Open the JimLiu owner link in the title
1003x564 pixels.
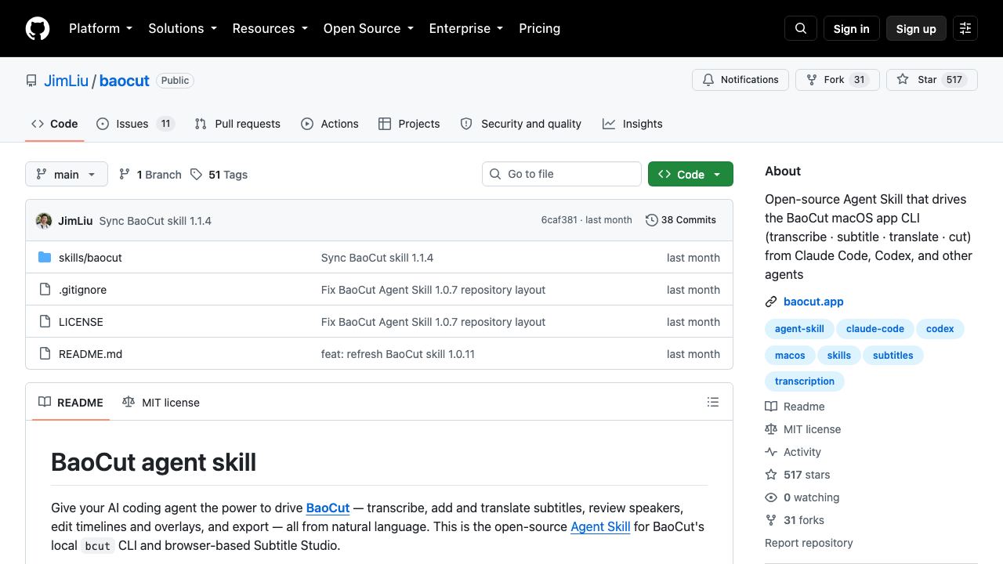pos(66,81)
